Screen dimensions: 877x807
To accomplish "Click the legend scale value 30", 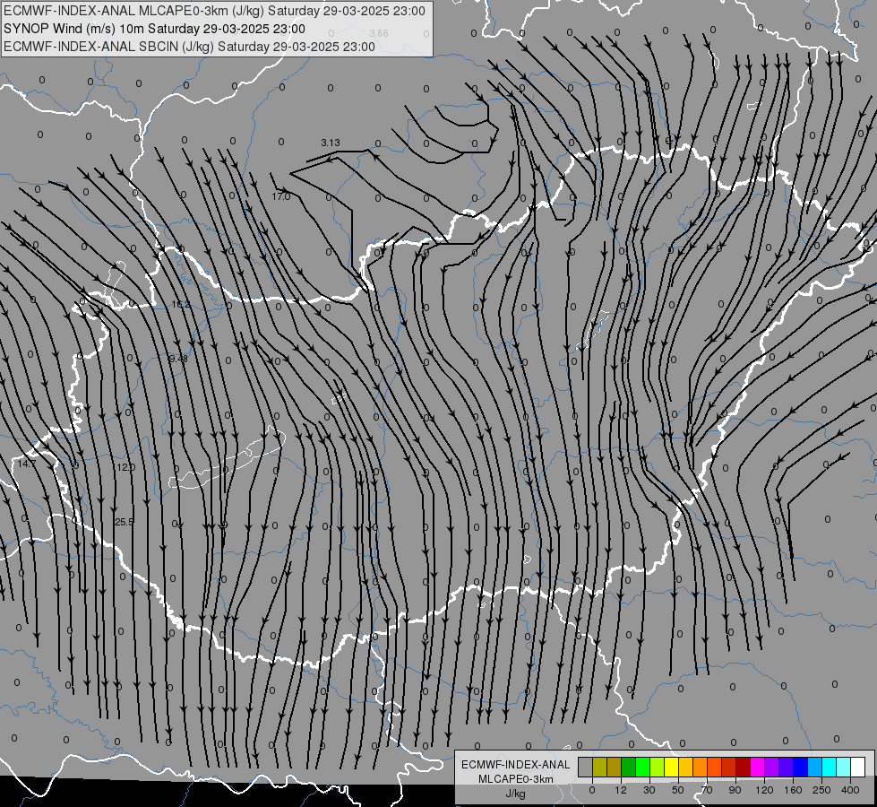I will click(x=649, y=790).
